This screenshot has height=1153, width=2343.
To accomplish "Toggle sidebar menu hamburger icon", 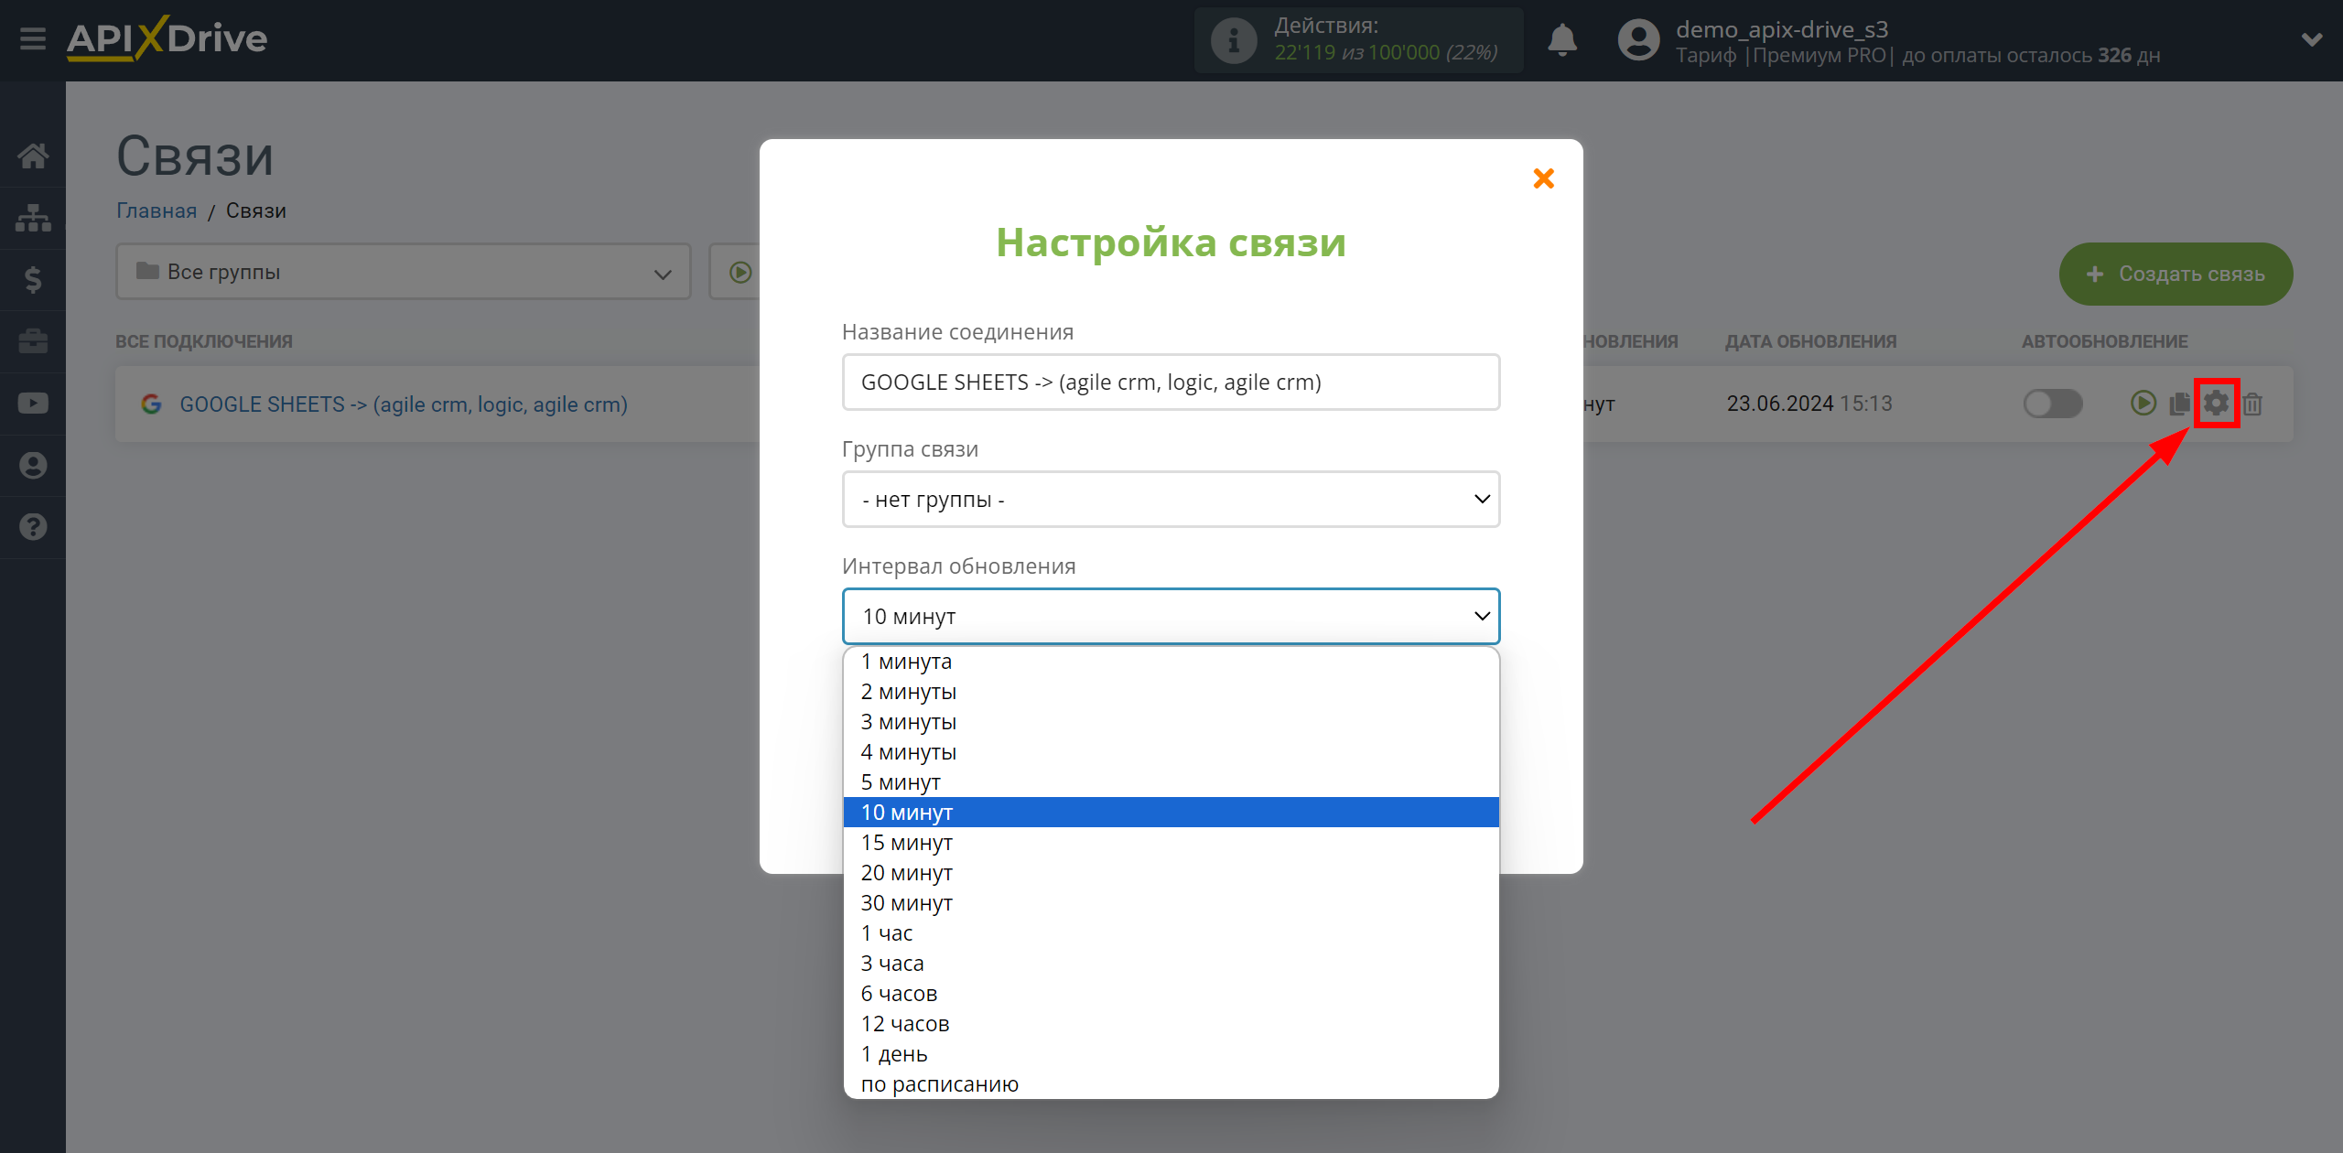I will coord(30,38).
